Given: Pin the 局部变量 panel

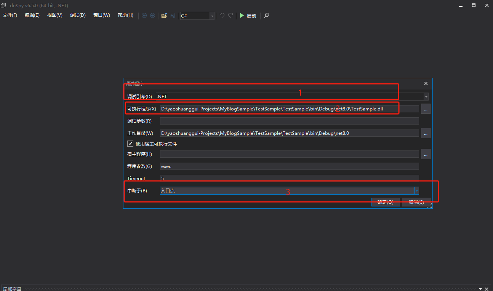Looking at the screenshot, I should (480, 289).
